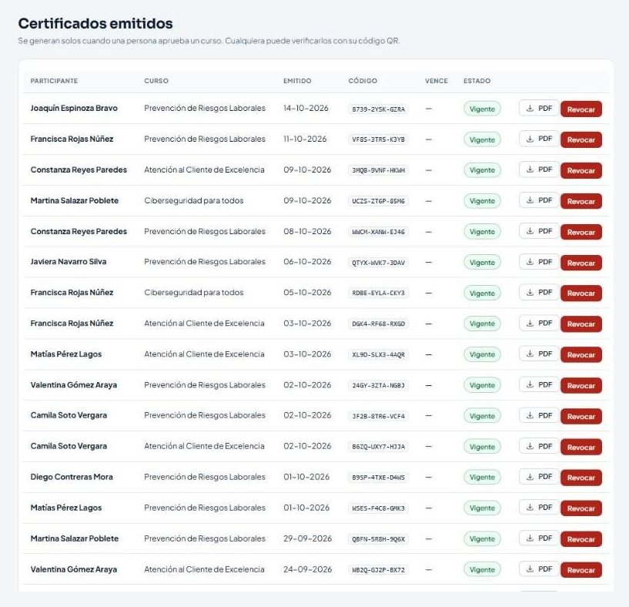Download Diego Contreras Mora's certificate PDF
Screen dimensions: 629x607
[539, 477]
